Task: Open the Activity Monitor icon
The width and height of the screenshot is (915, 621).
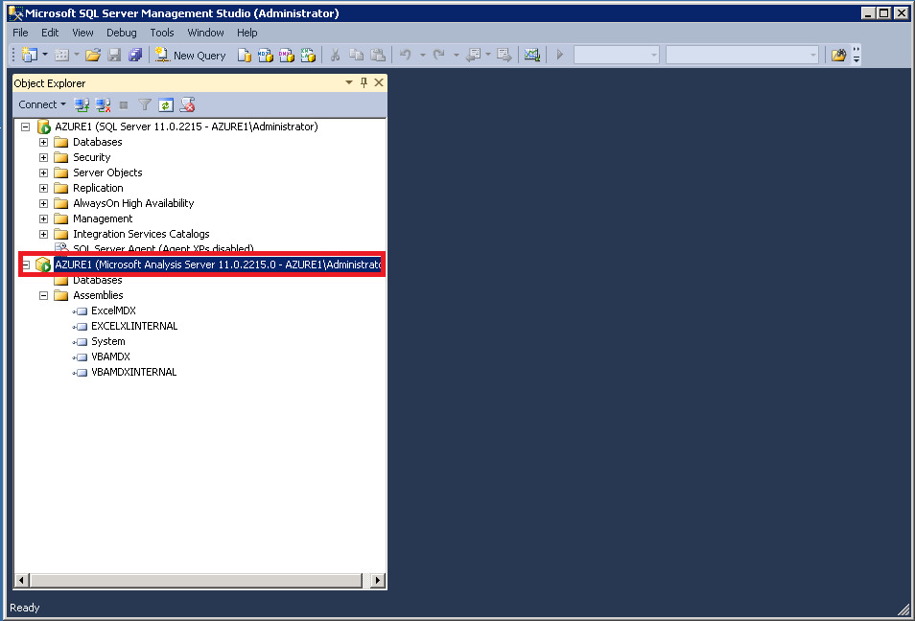Action: pyautogui.click(x=531, y=55)
